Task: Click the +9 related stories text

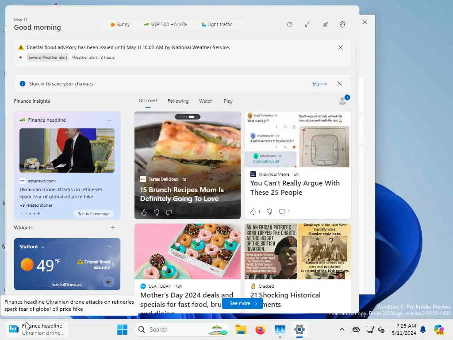Action: click(36, 205)
